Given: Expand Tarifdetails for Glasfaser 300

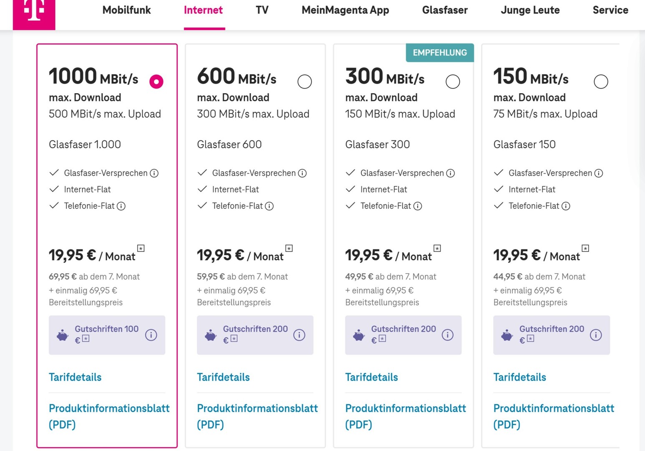Looking at the screenshot, I should coord(371,378).
